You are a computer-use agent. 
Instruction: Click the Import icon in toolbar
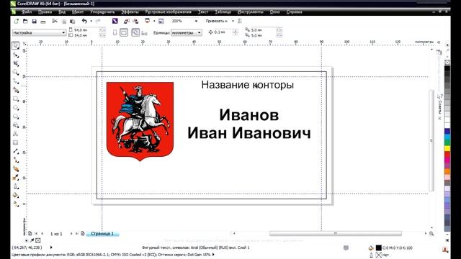tap(127, 21)
